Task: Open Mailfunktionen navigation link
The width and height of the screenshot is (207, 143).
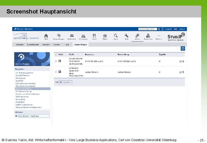Action: 22,97
